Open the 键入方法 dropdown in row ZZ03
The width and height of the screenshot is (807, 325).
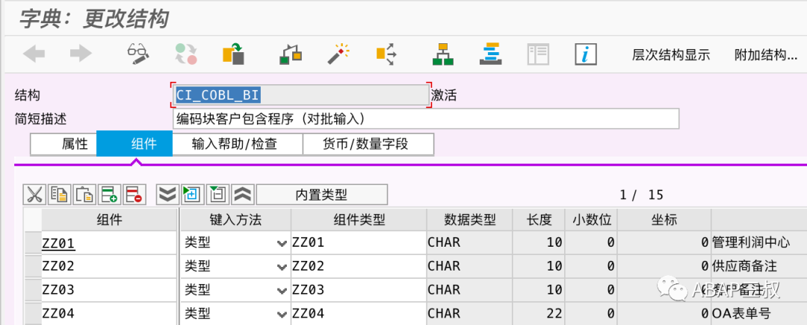[282, 290]
